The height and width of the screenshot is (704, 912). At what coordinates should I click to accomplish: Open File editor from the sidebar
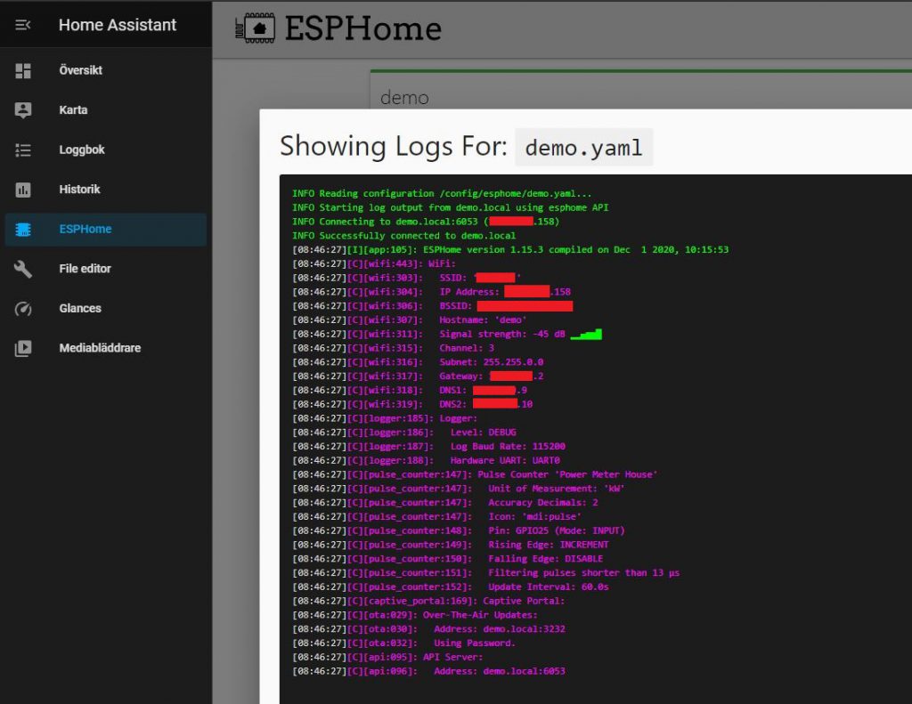(106, 269)
